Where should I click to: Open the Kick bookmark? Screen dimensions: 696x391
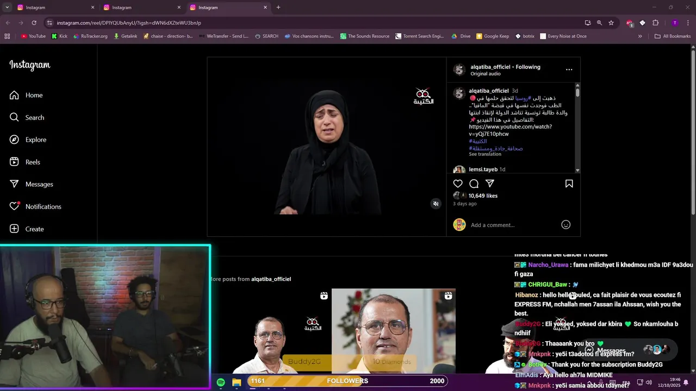click(x=59, y=36)
